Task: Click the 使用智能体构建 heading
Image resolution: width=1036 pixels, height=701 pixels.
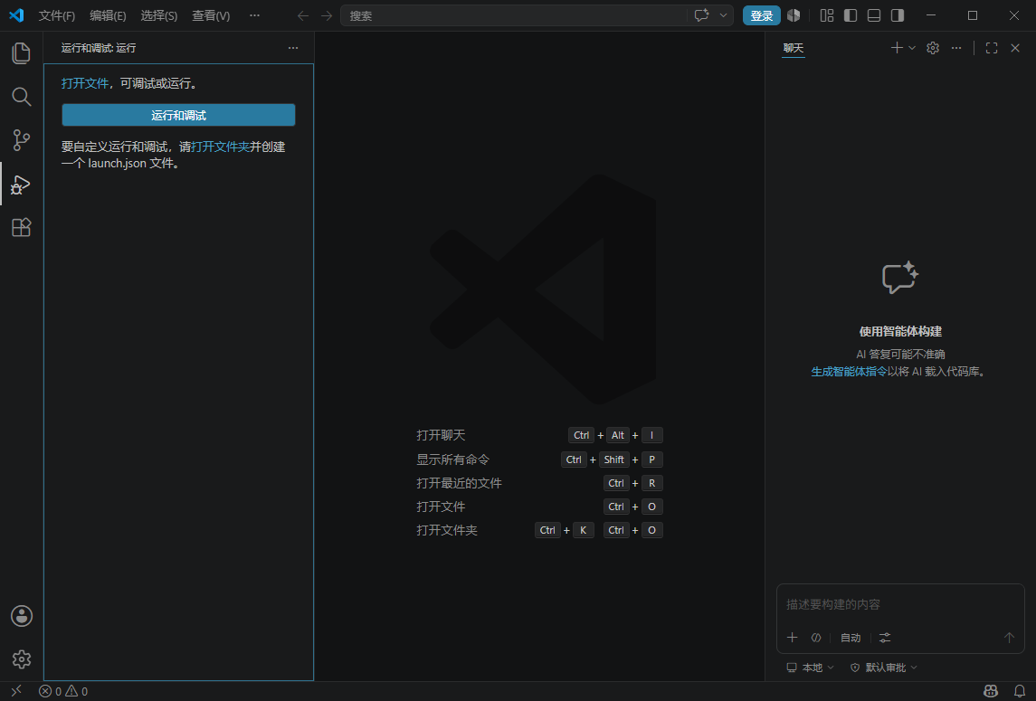Action: [900, 332]
